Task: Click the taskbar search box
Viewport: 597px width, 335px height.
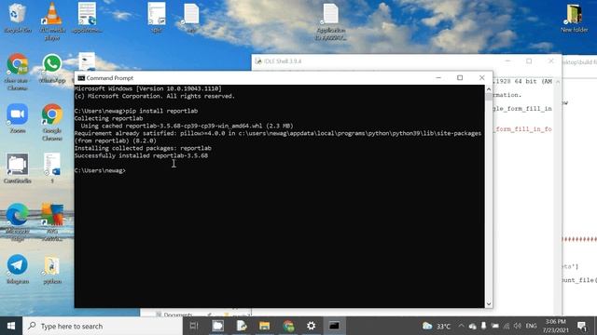Action: (x=103, y=326)
